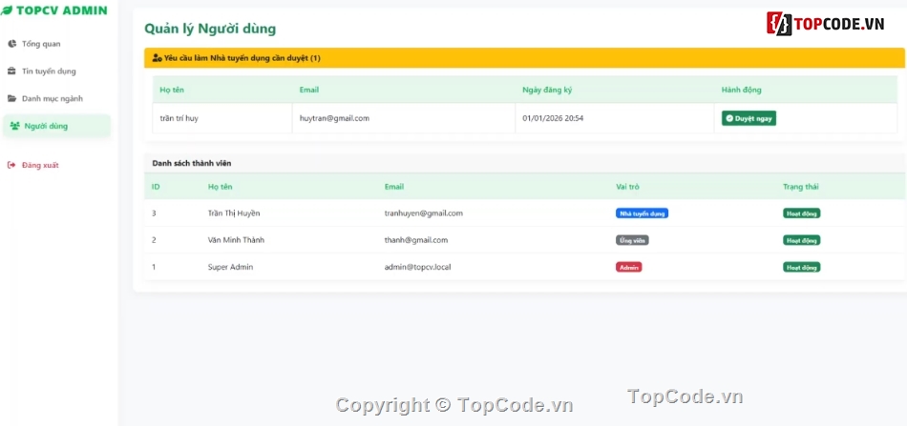Viewport: 907px width, 426px height.
Task: Click the Danh sách thành viên header
Action: pos(192,163)
